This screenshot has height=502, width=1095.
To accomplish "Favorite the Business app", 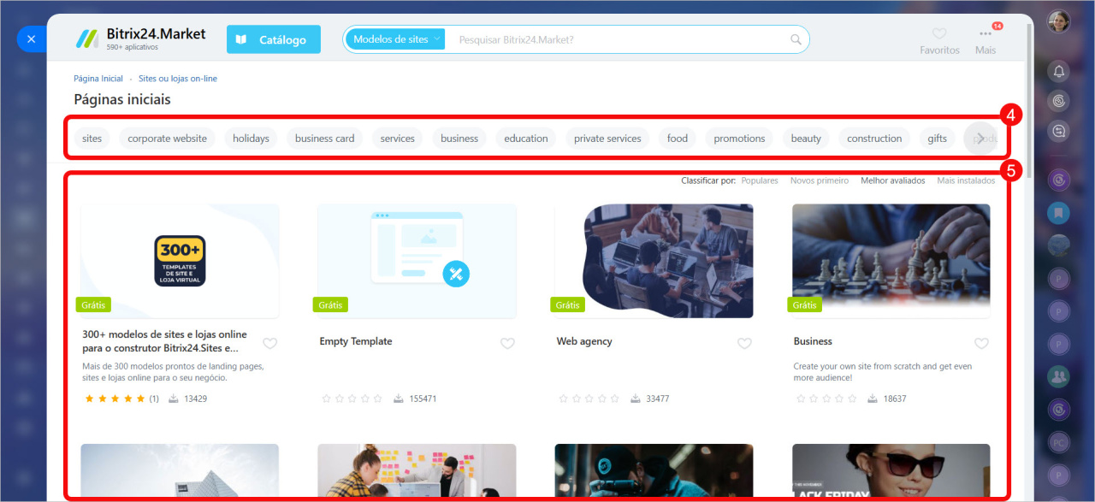I will click(981, 344).
